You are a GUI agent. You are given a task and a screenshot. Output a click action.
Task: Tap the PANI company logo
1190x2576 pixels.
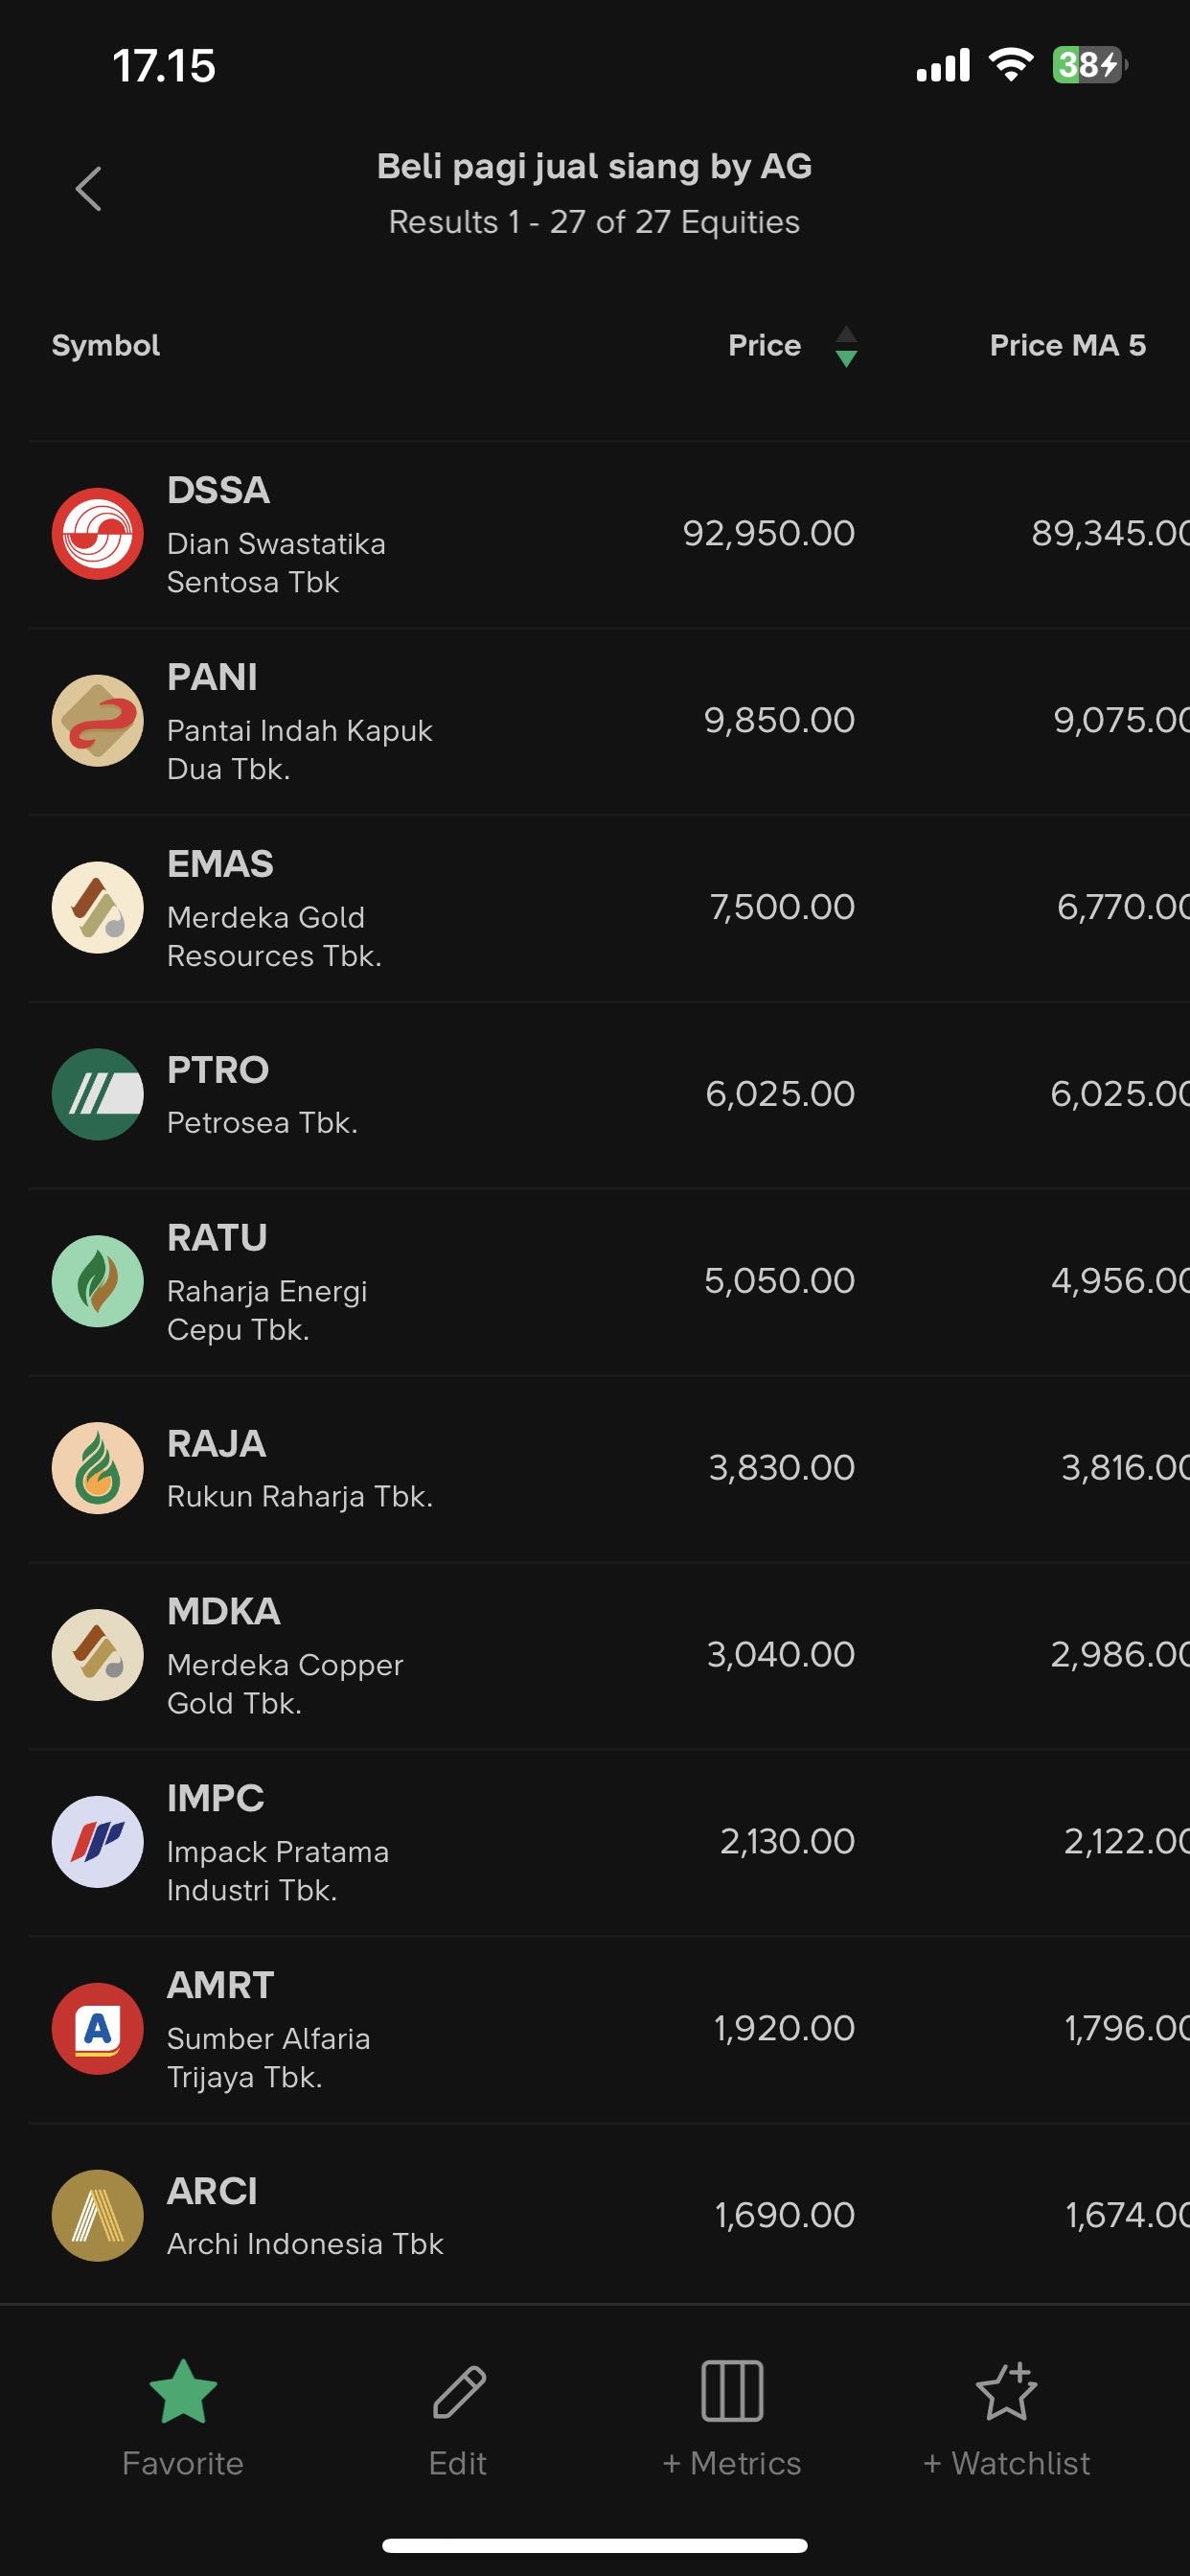click(x=98, y=721)
